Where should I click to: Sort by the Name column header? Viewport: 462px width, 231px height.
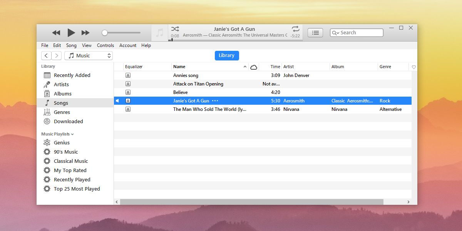pos(210,67)
